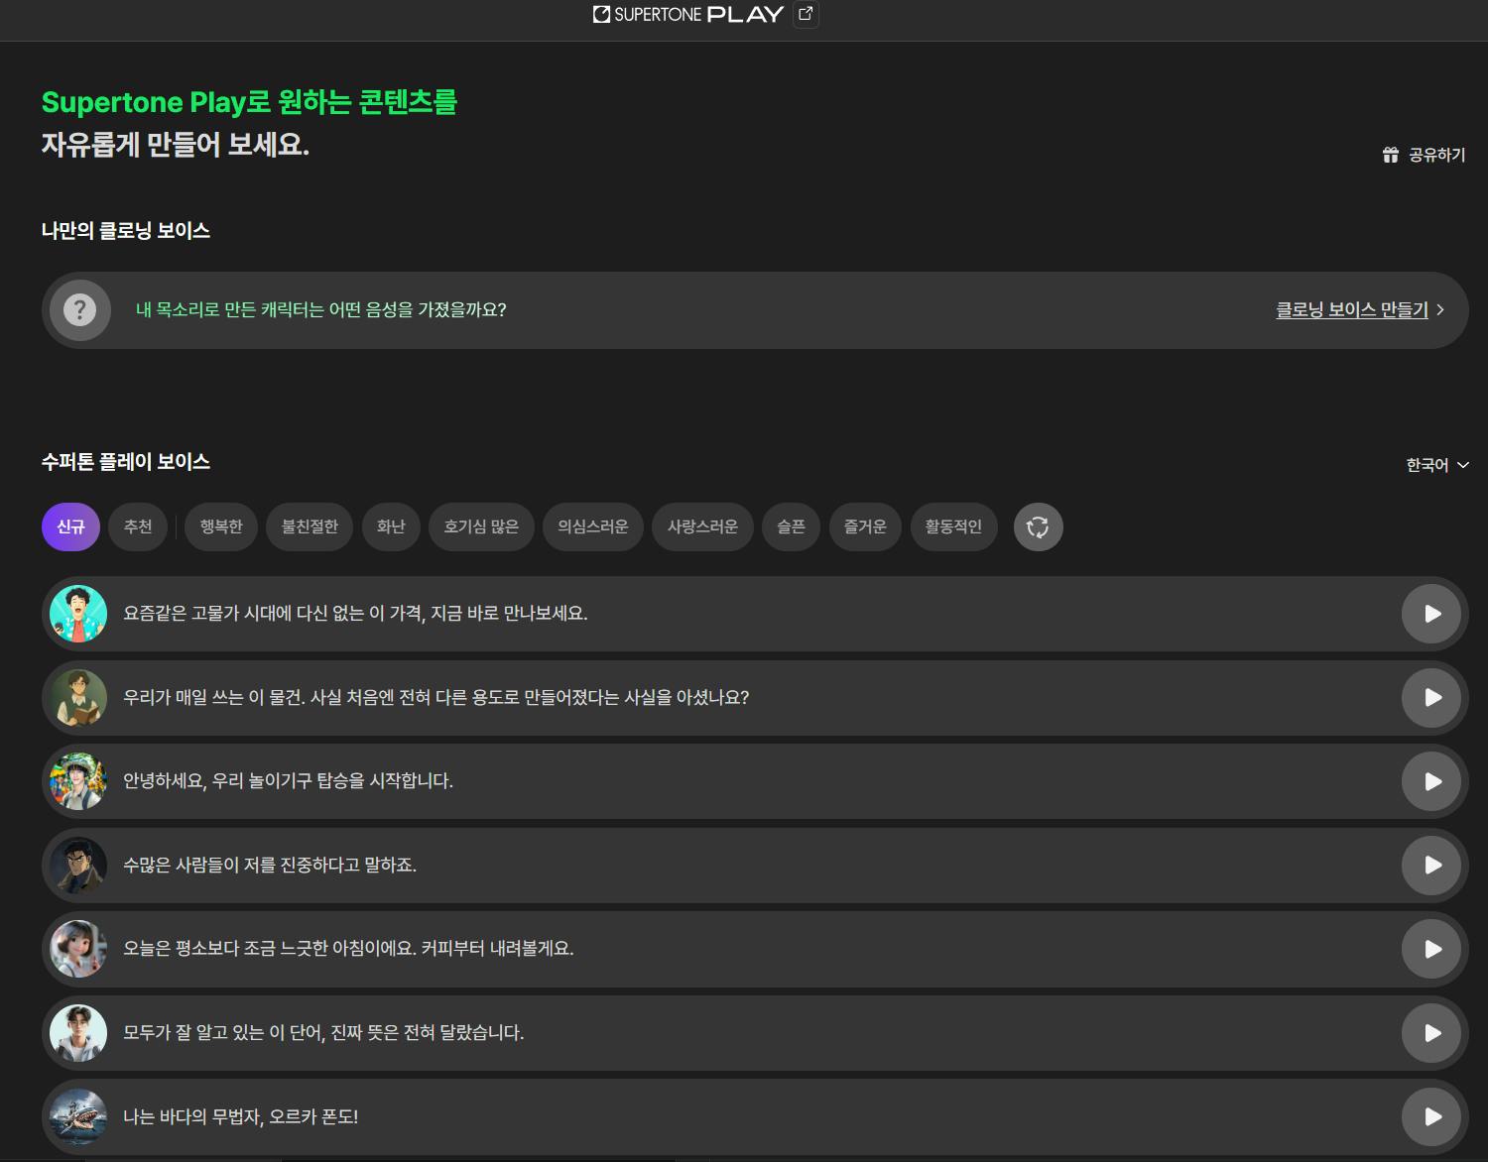The width and height of the screenshot is (1488, 1162).
Task: Filter voices by 화난 emotion
Action: point(391,526)
